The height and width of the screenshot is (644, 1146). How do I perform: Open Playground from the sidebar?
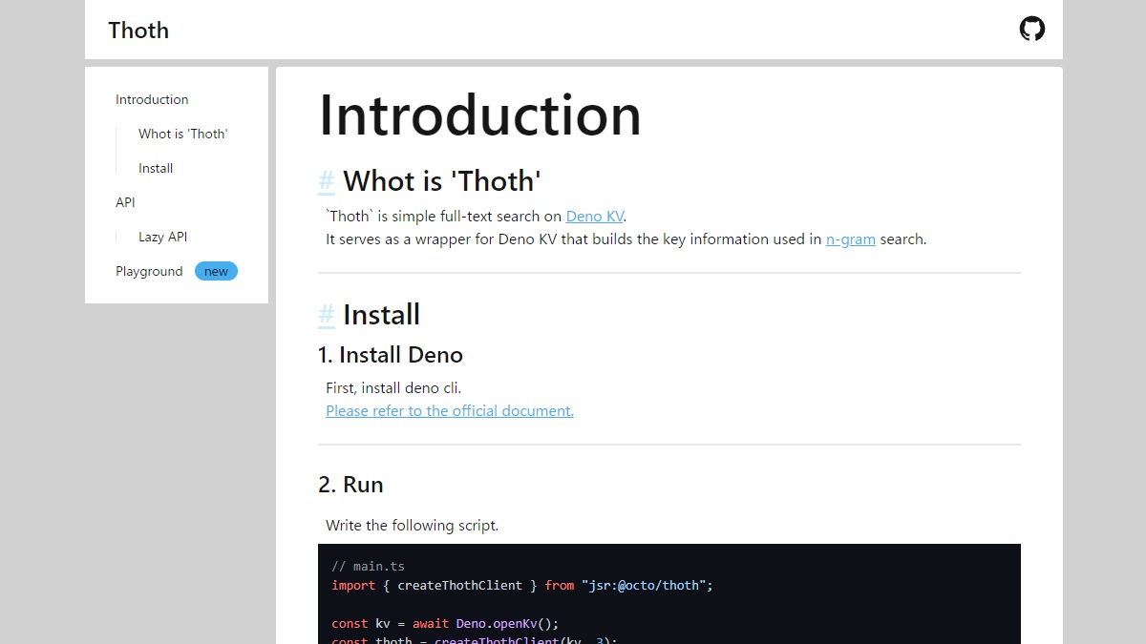pos(149,271)
